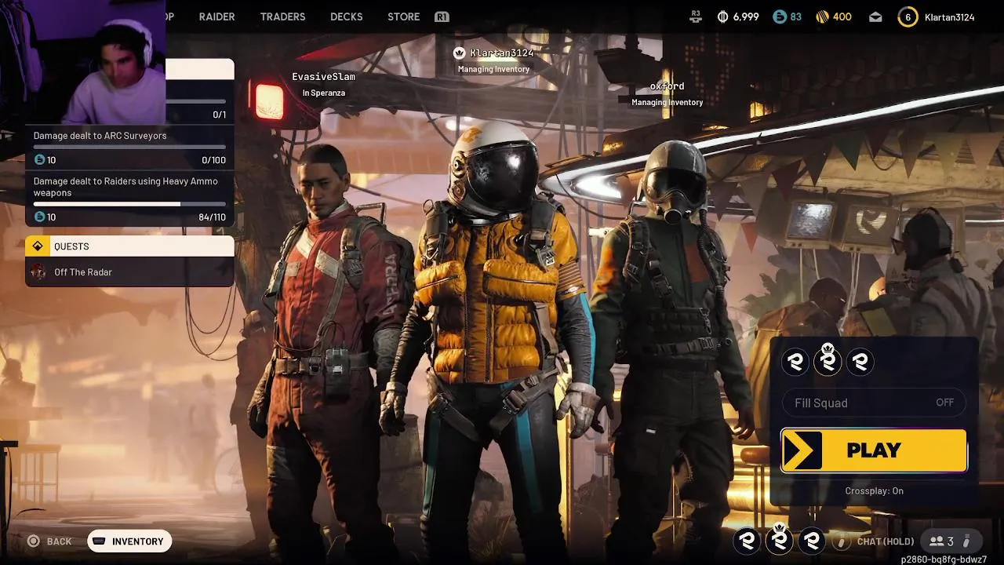The height and width of the screenshot is (565, 1004).
Task: Click the circle icon next to BACK
Action: (x=33, y=541)
